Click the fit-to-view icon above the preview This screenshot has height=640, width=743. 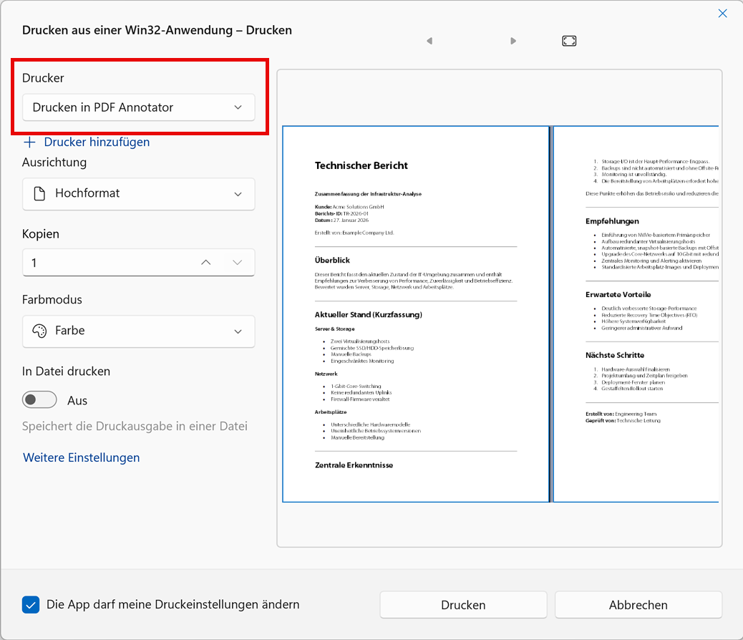pos(569,41)
